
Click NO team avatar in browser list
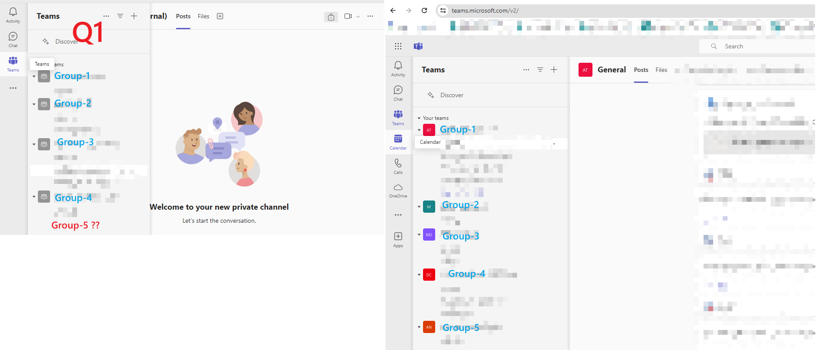[429, 234]
